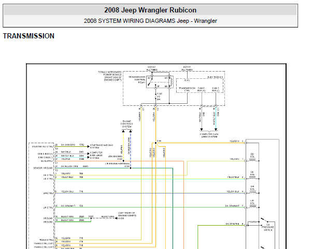313x249 pixels.
Task: Click the "STARTER RLY CTRL" pin label
Action: tap(42, 147)
